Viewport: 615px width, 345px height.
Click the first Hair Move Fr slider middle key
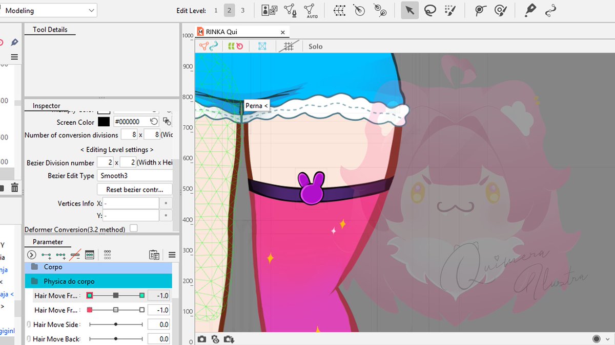coord(116,295)
